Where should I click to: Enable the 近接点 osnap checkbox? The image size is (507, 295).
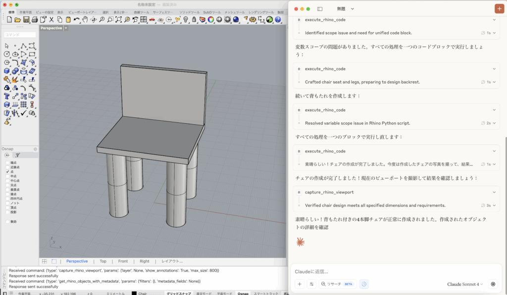click(x=7, y=167)
